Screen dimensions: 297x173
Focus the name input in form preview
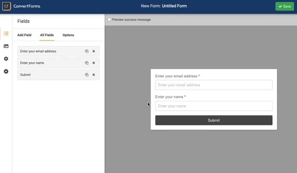[213, 106]
